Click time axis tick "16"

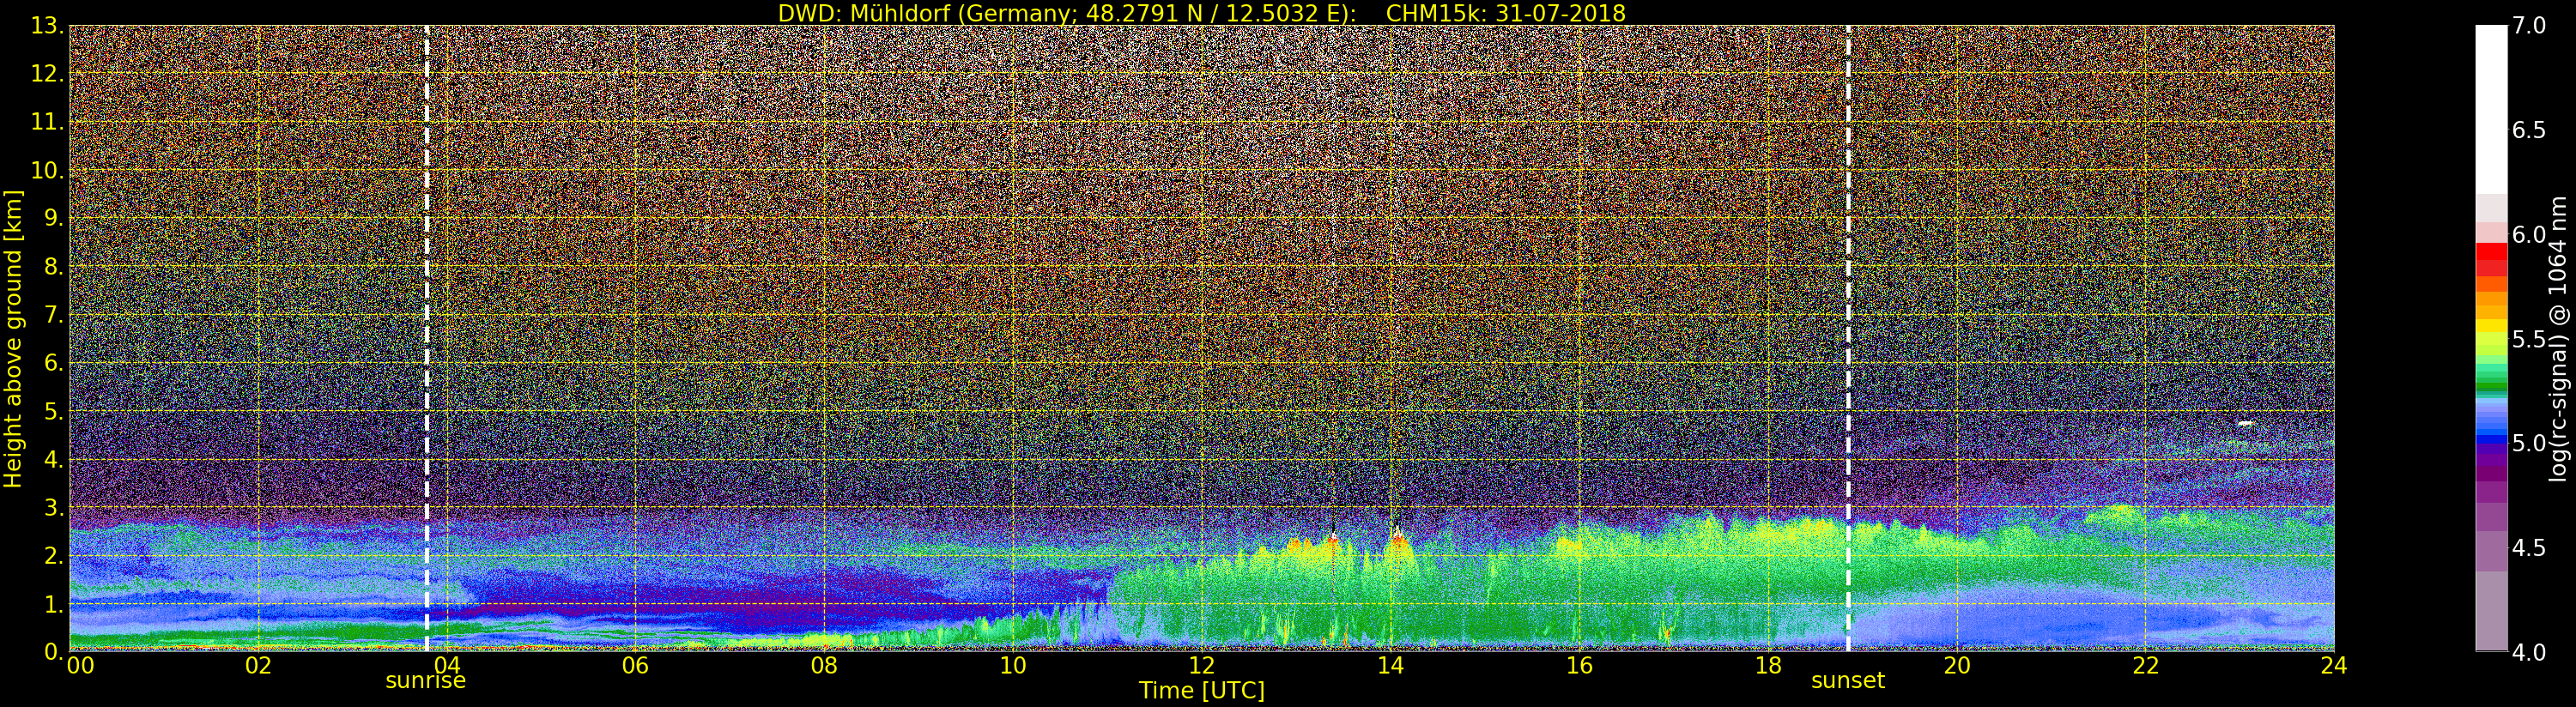point(1579,666)
